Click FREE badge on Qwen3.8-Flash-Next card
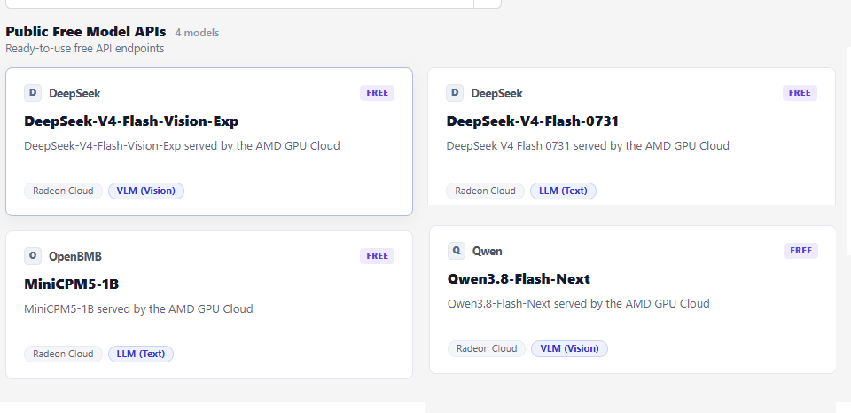Viewport: 851px width, 413px height. 801,251
